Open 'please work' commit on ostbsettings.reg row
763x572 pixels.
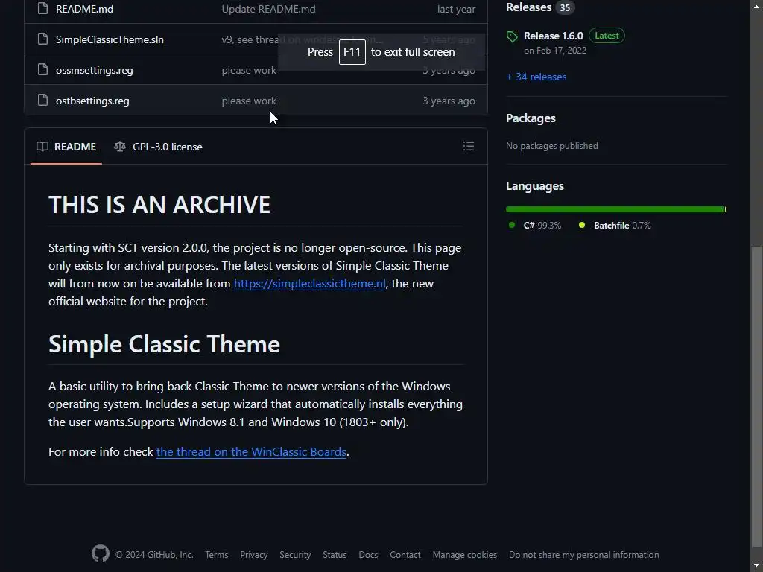[249, 101]
